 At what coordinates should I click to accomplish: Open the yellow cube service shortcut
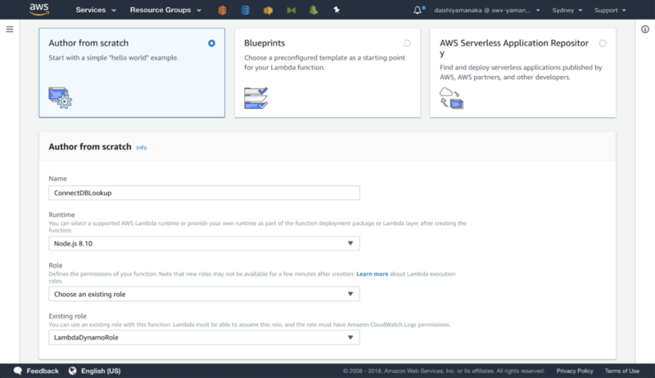pos(269,10)
